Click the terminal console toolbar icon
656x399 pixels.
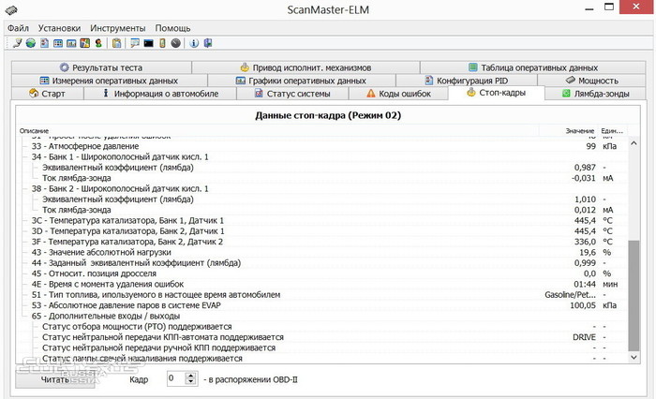tap(148, 43)
